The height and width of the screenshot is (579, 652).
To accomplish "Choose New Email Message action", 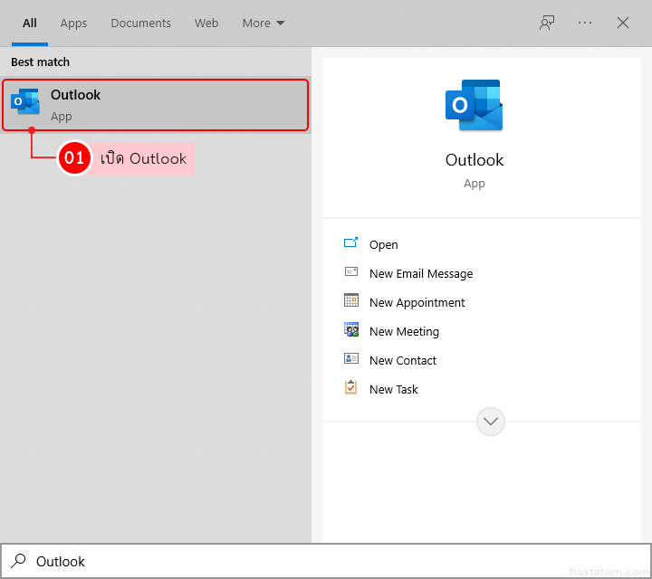I will pyautogui.click(x=421, y=273).
